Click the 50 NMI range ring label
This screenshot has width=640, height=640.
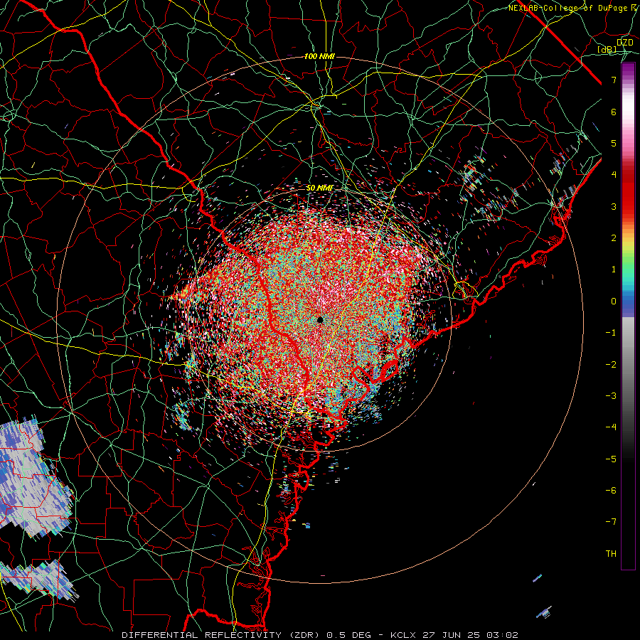[320, 188]
